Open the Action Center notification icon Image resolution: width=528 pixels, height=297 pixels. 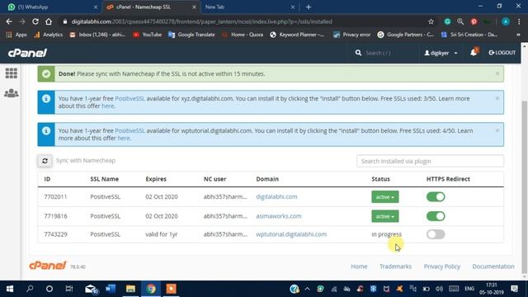pos(514,289)
